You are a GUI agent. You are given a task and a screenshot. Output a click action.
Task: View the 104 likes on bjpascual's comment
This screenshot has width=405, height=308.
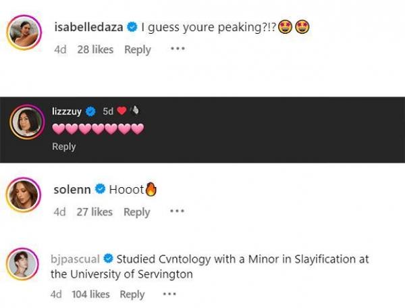coord(90,294)
